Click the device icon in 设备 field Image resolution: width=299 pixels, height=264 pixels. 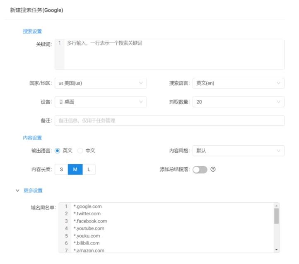(61, 102)
